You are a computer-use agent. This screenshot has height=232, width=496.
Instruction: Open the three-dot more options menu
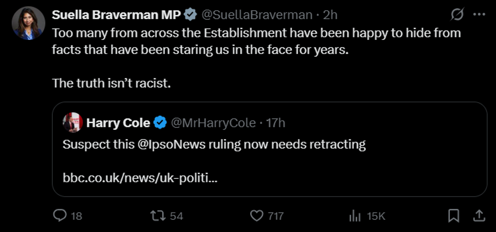coord(478,15)
